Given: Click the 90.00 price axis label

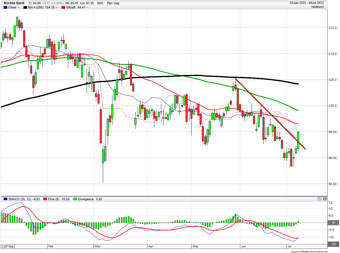Looking at the screenshot, I should point(333,158).
